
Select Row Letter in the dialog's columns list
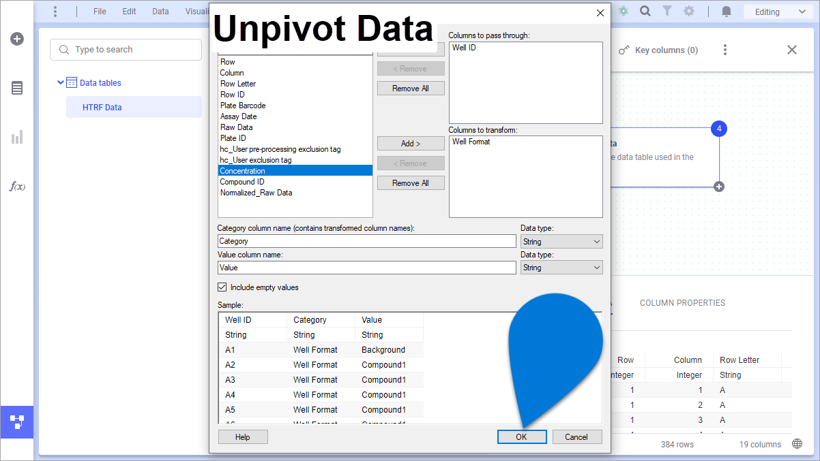tap(238, 84)
